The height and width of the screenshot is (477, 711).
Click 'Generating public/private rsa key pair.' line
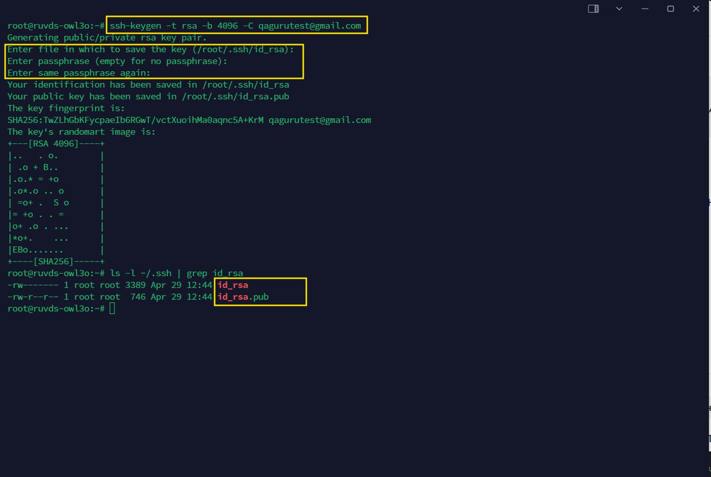(x=107, y=37)
